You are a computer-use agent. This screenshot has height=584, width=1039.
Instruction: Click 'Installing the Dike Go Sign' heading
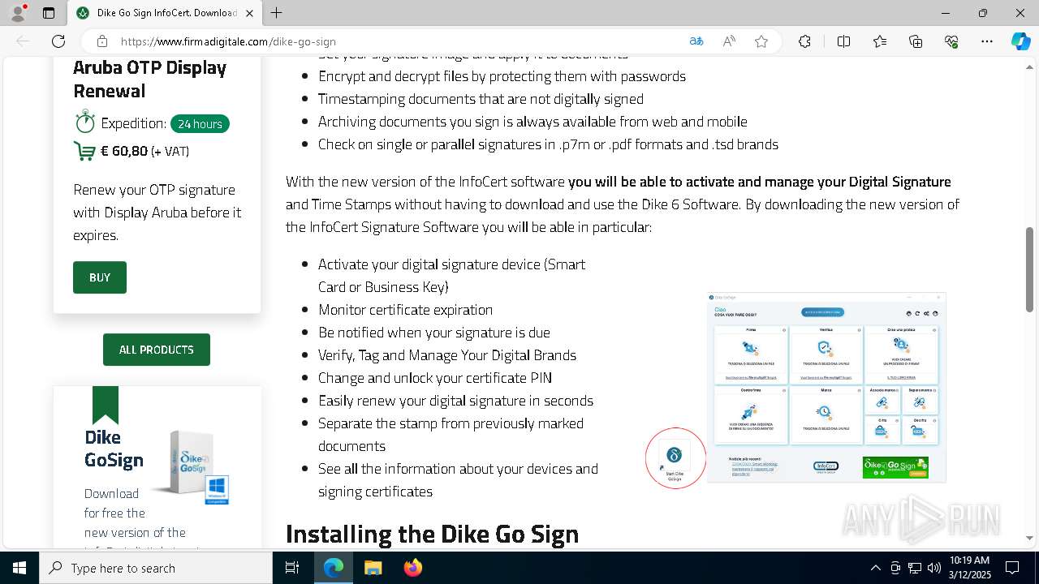tap(432, 534)
